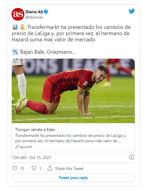Open the 7:30 AM Oct 15, 2021 timestamp

coord(31,158)
